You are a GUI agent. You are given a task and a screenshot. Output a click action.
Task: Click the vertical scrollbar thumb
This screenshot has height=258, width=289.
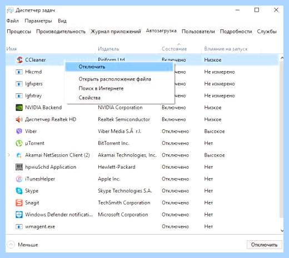(x=281, y=140)
